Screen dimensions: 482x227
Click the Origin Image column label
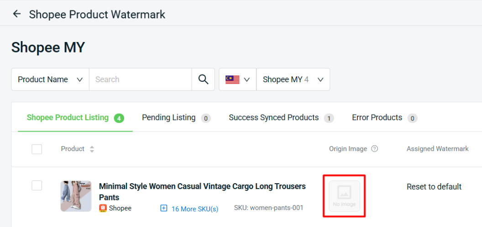[348, 149]
